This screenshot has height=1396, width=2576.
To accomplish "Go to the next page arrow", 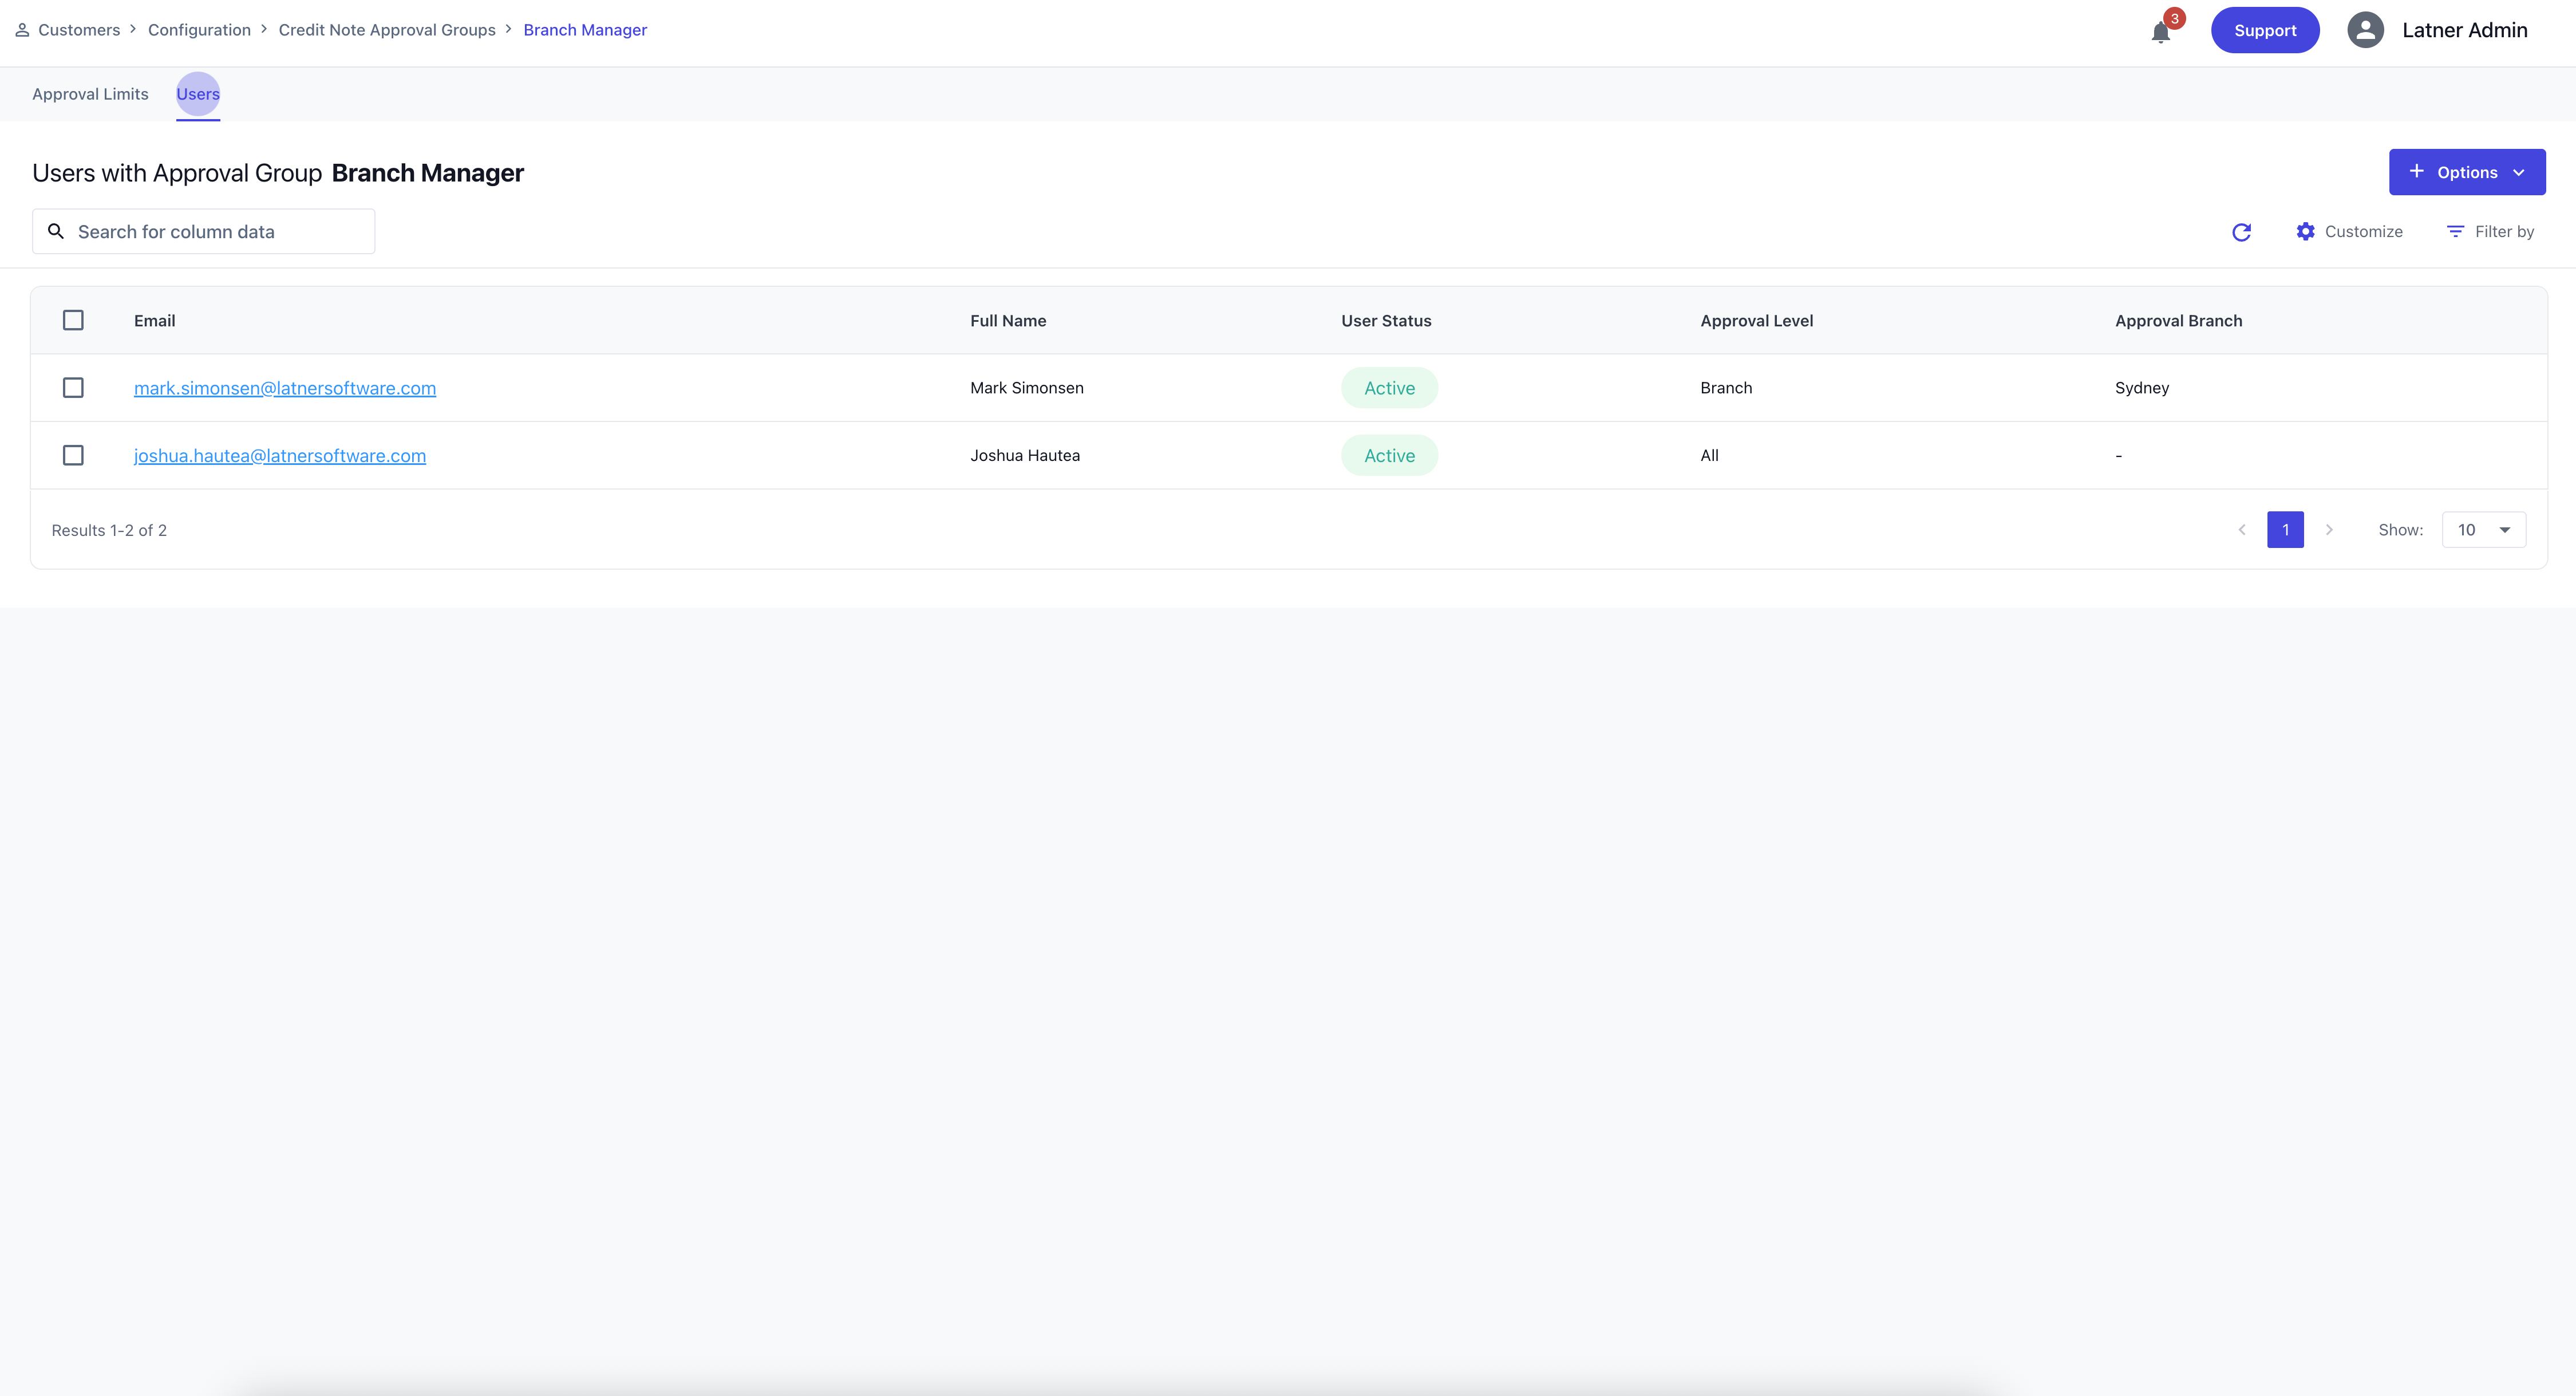I will (2329, 530).
